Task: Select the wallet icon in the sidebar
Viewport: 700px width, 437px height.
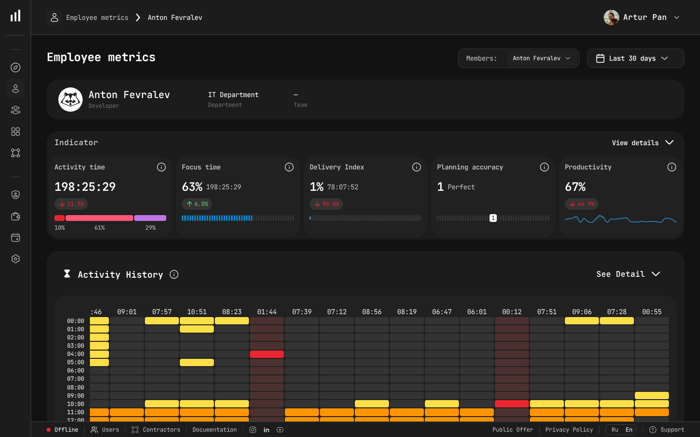Action: (x=15, y=216)
